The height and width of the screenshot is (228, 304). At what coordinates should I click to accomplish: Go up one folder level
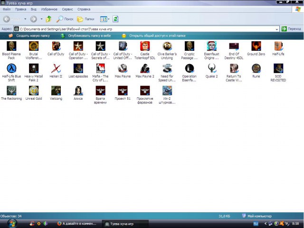click(48, 19)
